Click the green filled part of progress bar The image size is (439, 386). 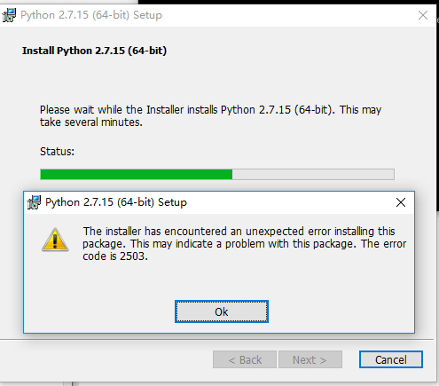pos(137,175)
